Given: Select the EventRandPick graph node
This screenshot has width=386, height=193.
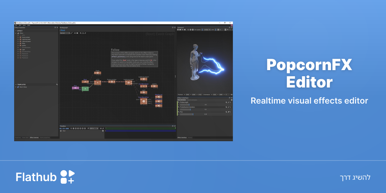Looking at the screenshot, I should 143,101.
